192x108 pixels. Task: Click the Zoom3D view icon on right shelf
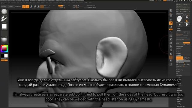pyautogui.click(x=171, y=43)
